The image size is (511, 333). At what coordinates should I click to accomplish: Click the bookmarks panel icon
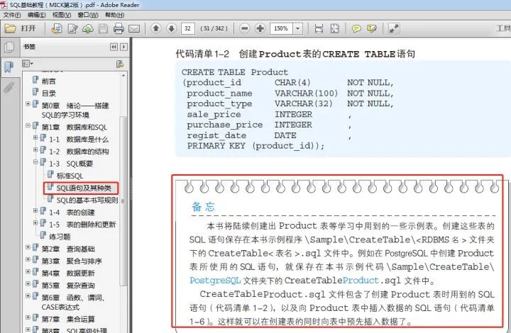pos(9,67)
